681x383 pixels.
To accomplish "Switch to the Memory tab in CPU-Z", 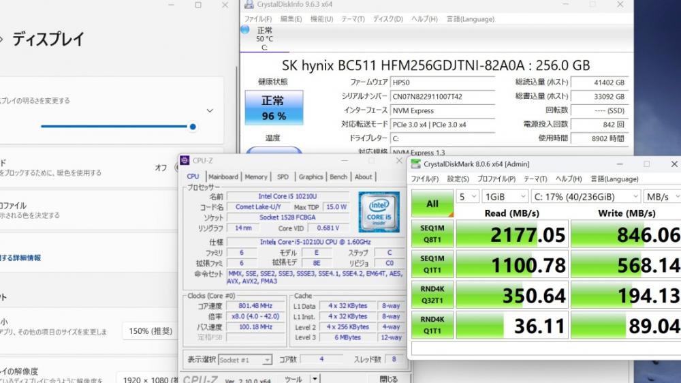I will tap(256, 177).
